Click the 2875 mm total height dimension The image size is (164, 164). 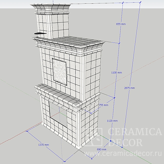pyautogui.click(x=130, y=88)
